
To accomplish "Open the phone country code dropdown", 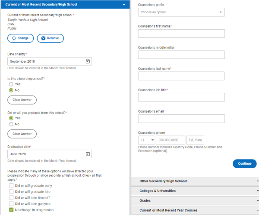I will click(x=146, y=140).
